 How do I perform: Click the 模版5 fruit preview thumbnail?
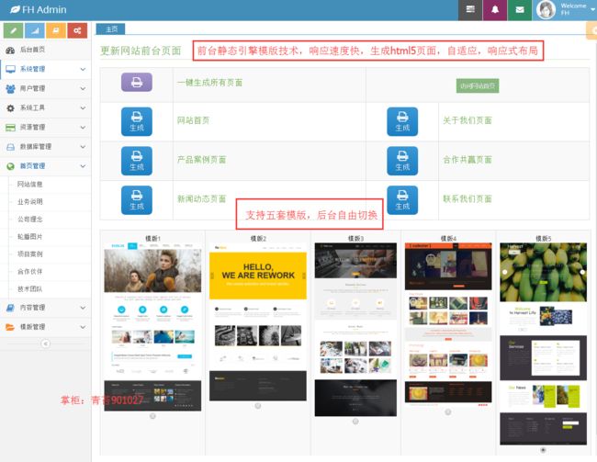tap(544, 344)
